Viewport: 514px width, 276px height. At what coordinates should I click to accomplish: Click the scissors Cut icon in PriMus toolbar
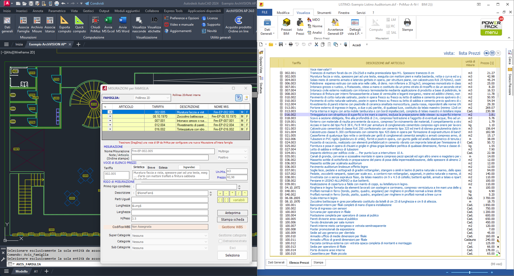[316, 45]
